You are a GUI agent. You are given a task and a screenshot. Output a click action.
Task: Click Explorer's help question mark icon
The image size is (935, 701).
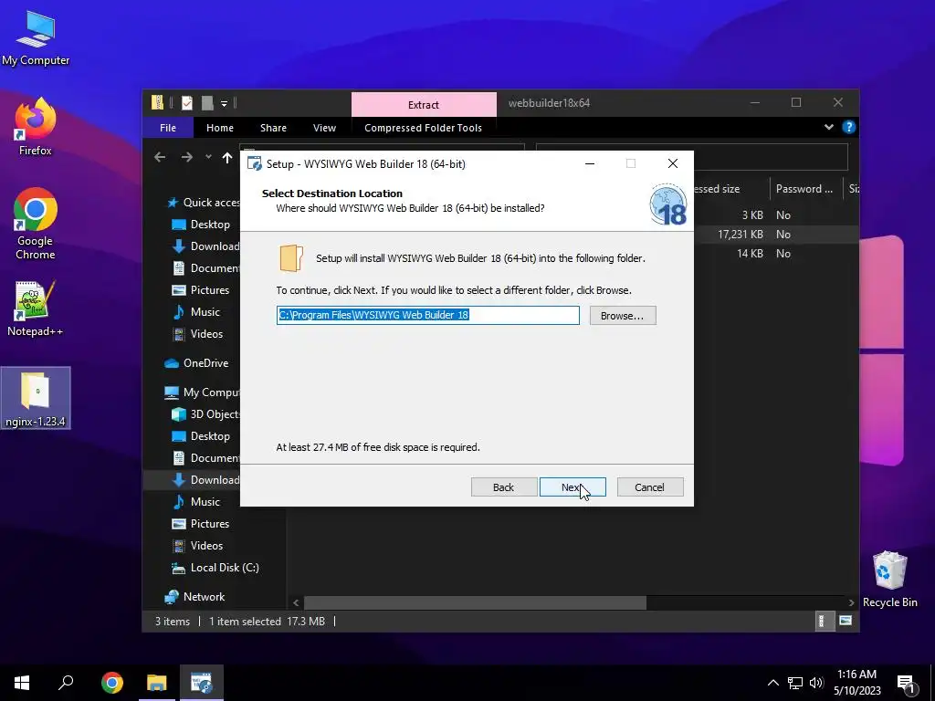(848, 127)
